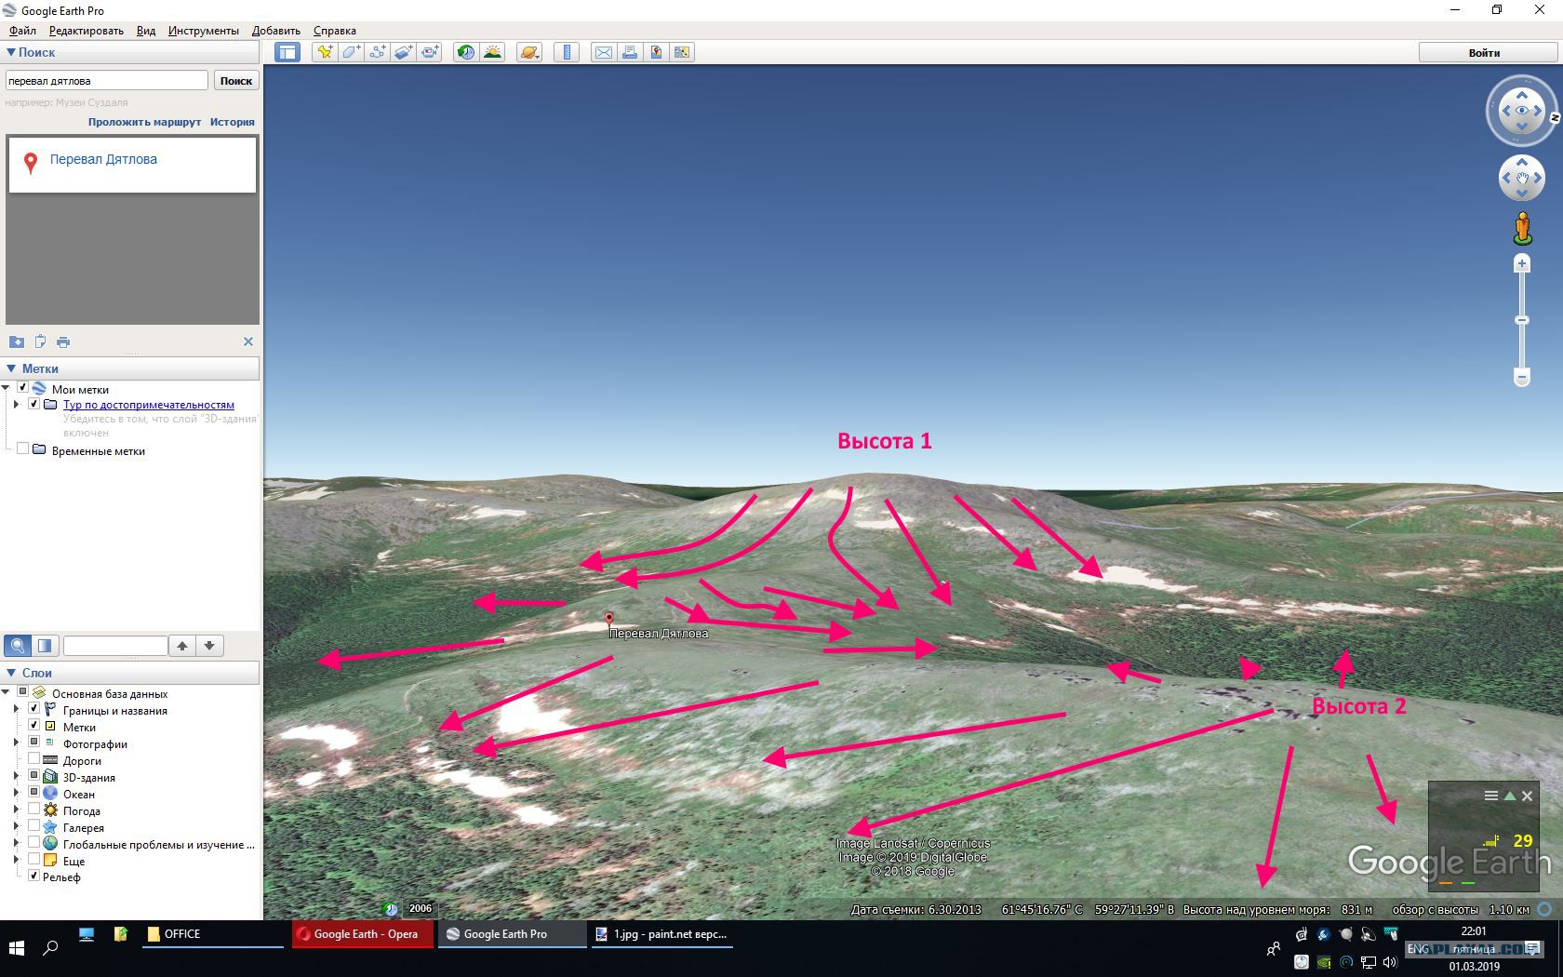
Task: Click the Войти sign-in button
Action: point(1485,52)
